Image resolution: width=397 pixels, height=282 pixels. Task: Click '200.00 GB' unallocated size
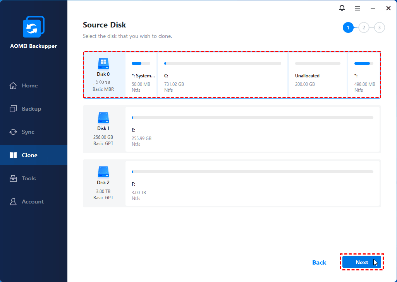click(305, 84)
